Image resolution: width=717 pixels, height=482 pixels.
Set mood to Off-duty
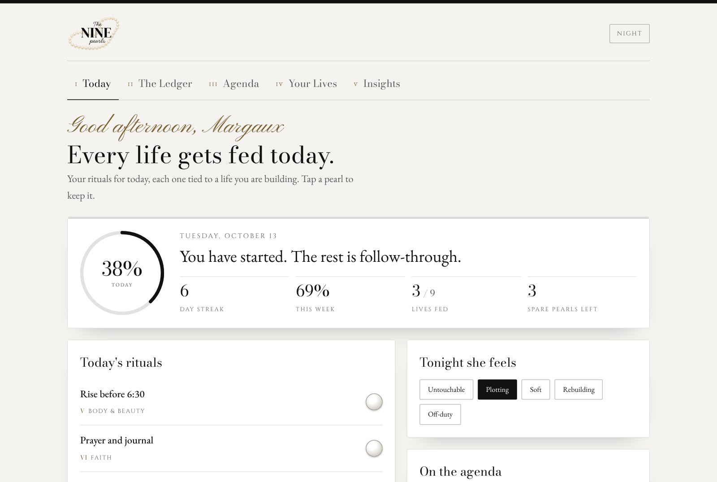440,414
